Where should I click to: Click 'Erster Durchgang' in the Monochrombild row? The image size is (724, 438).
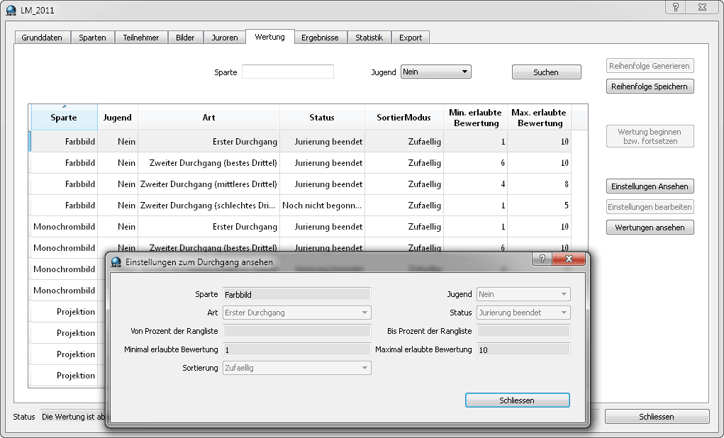pos(208,227)
